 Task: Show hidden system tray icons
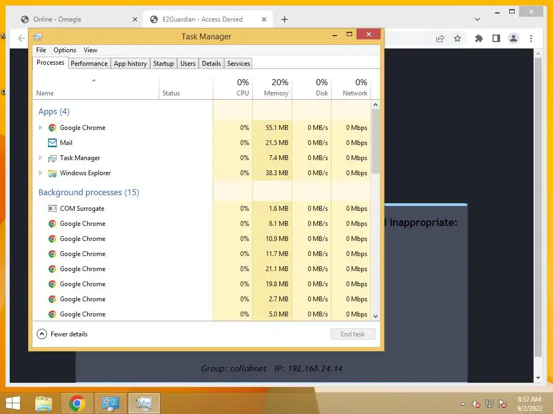[463, 404]
